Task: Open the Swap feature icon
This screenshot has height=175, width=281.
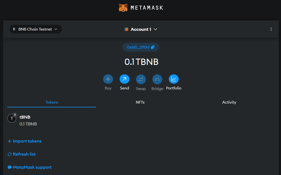Action: point(141,79)
